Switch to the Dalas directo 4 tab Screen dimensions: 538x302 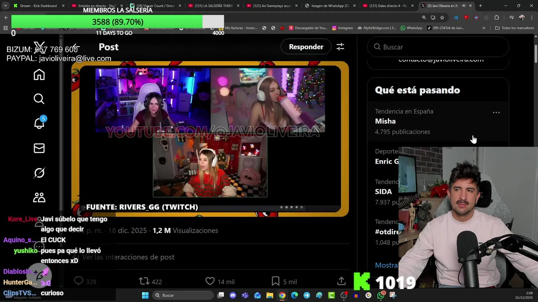[x=388, y=6]
